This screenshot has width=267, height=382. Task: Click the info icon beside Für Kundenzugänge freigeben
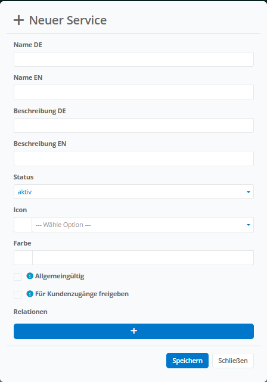click(x=30, y=294)
